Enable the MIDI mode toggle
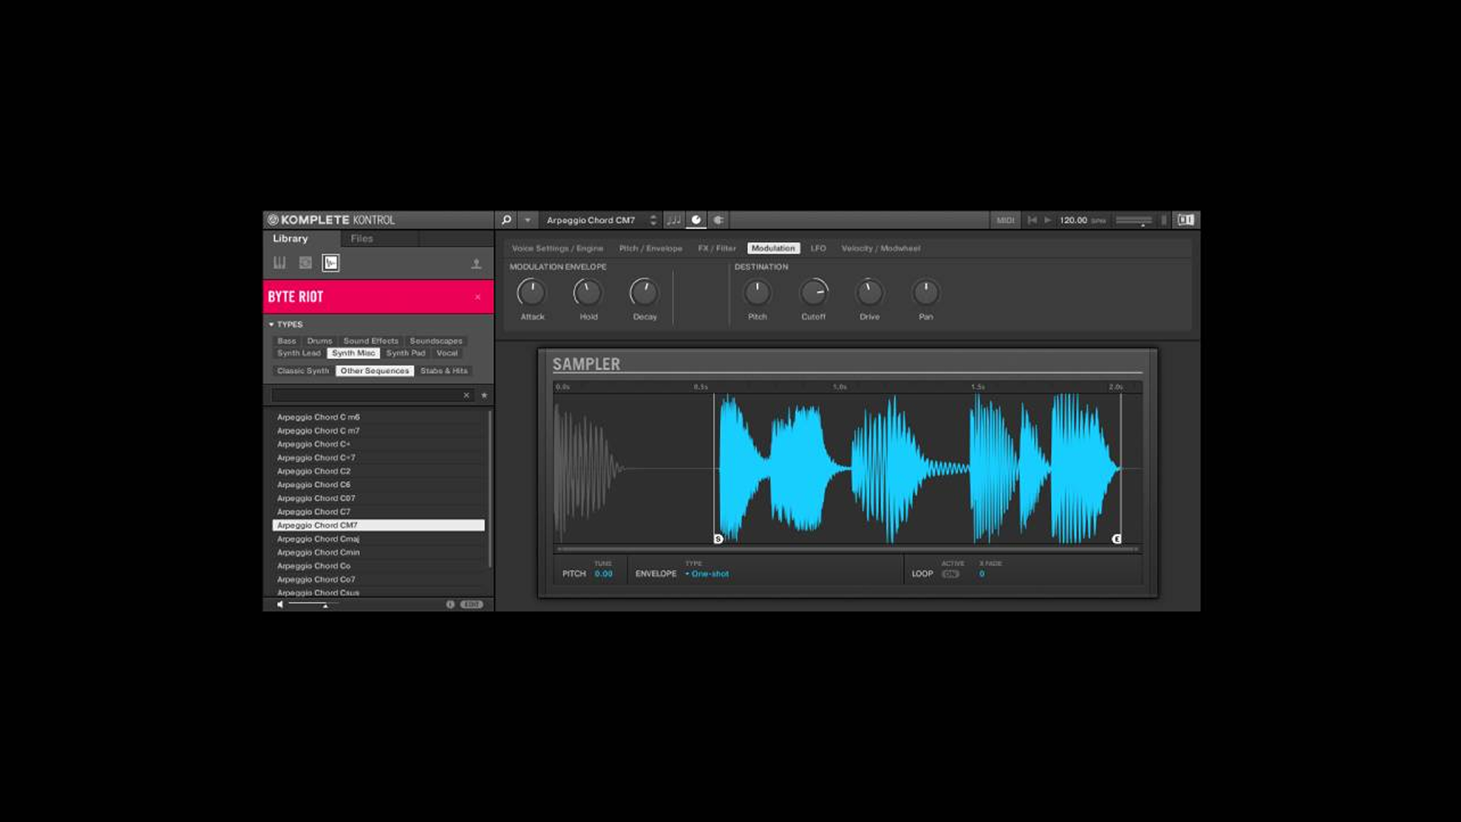This screenshot has height=822, width=1461. [x=1006, y=219]
